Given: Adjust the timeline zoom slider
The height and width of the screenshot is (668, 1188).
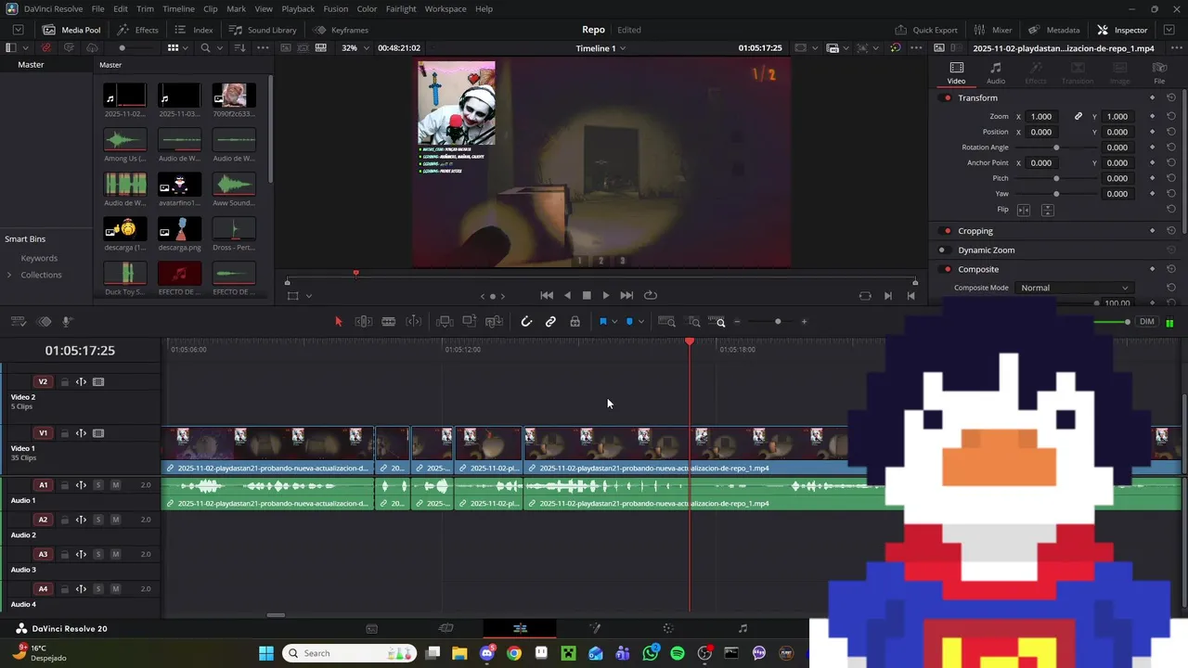Looking at the screenshot, I should [x=778, y=322].
